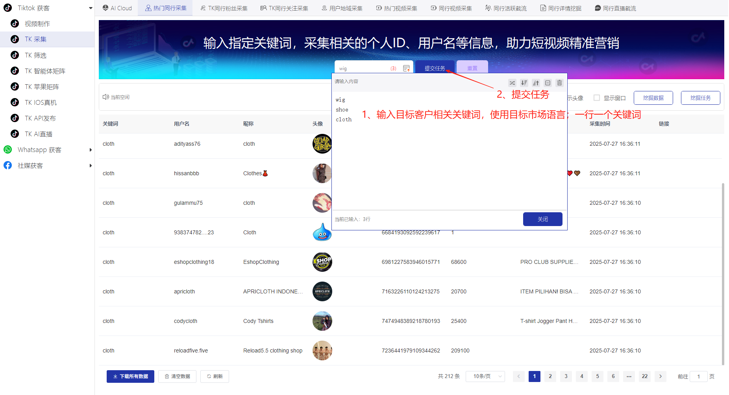
Task: Click the speaker icon next to 当前空闲
Action: pyautogui.click(x=105, y=97)
